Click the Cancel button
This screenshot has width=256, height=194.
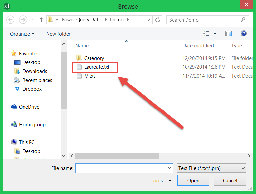pos(230,180)
